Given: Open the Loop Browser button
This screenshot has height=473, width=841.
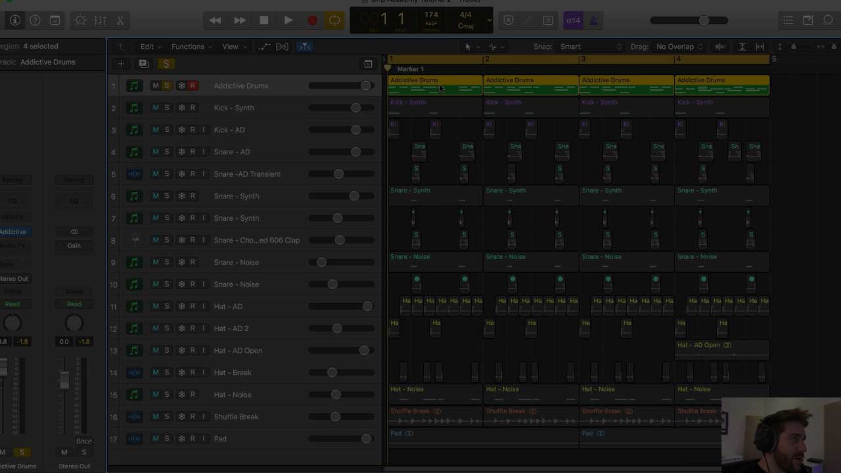Looking at the screenshot, I should click(829, 20).
